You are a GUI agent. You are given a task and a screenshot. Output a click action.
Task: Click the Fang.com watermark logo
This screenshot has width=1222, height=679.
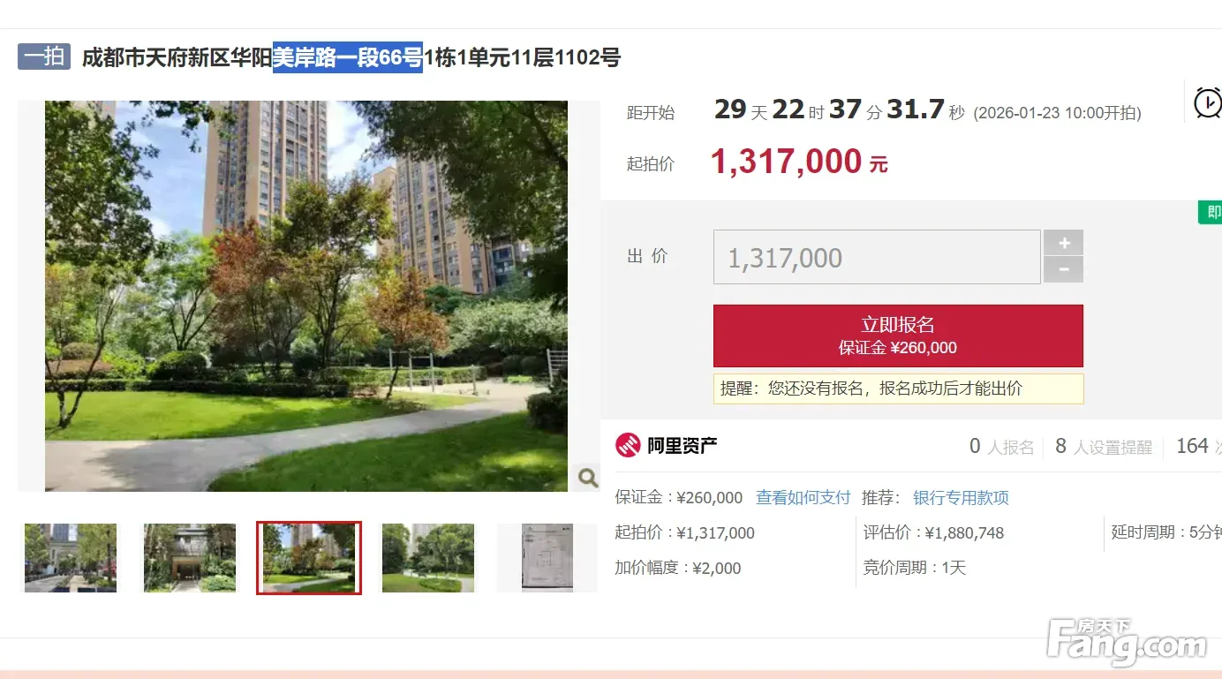coord(1126,642)
